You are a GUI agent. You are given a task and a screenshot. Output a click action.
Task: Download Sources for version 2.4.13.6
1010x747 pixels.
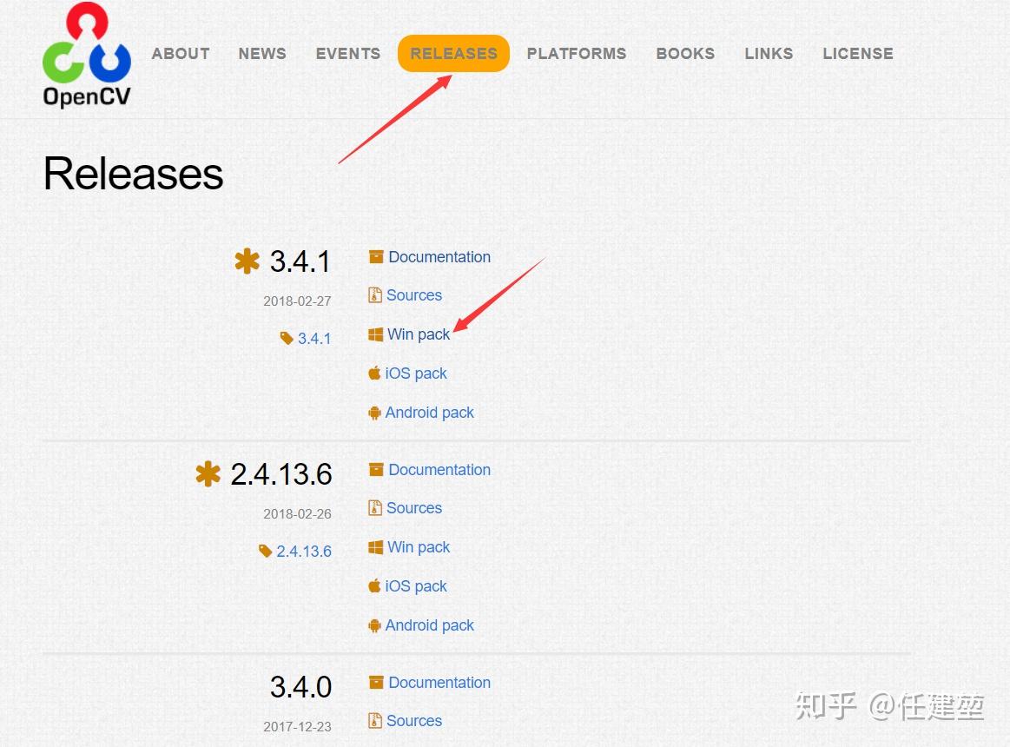414,508
